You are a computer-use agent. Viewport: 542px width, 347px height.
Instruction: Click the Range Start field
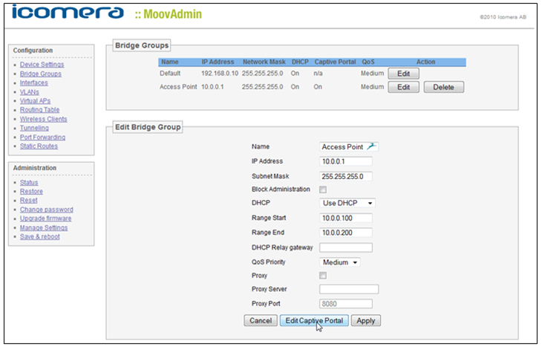[346, 218]
